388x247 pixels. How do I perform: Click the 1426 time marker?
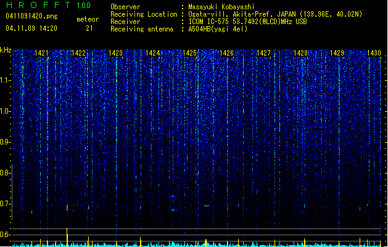226,53
